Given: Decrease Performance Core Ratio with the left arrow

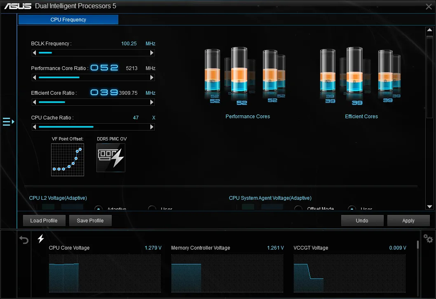Looking at the screenshot, I should coord(35,77).
